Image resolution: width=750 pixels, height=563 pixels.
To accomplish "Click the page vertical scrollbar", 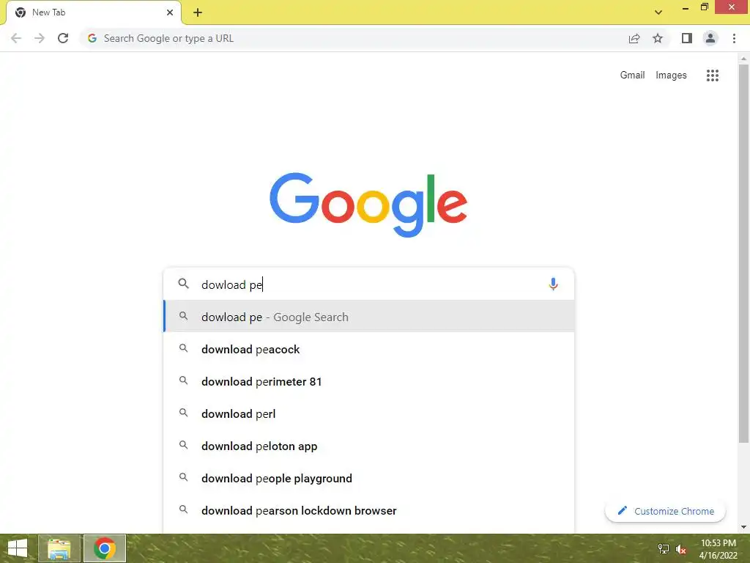I will tap(743, 254).
